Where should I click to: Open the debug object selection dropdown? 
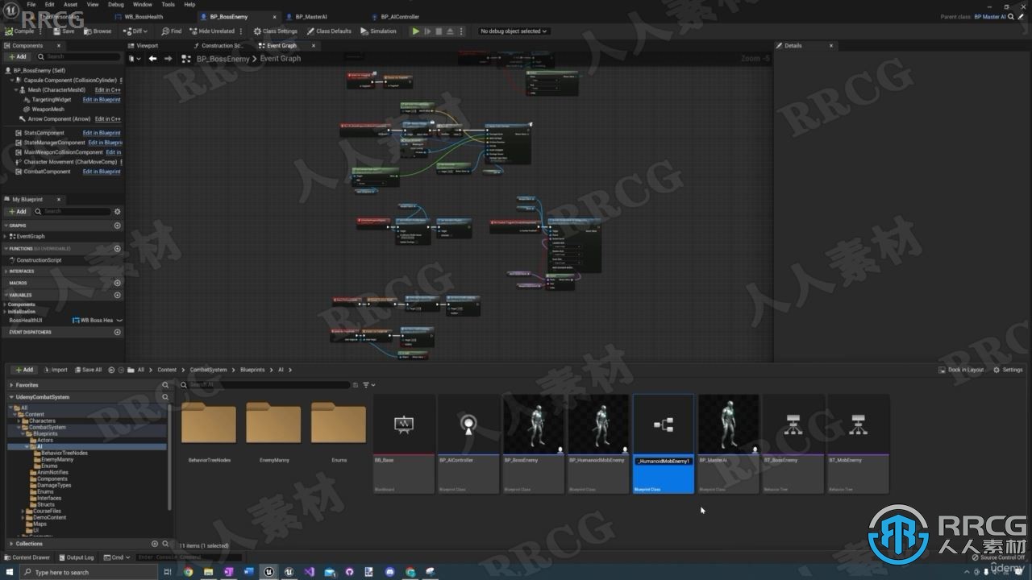(x=514, y=31)
